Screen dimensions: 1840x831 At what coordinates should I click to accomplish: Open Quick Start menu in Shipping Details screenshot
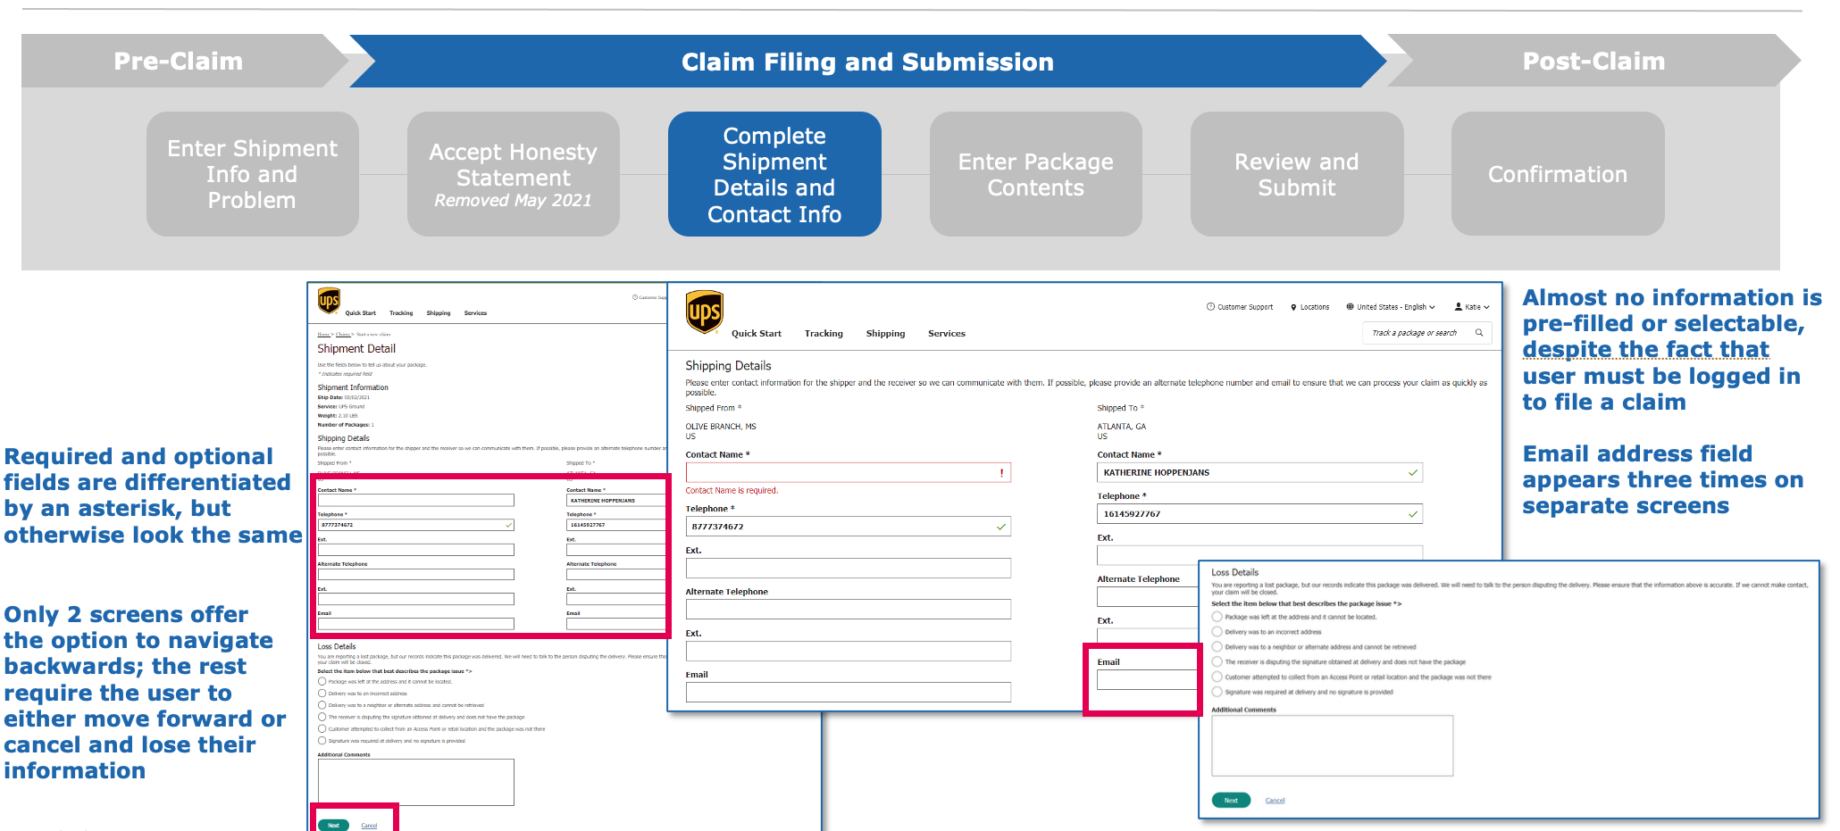coord(757,334)
